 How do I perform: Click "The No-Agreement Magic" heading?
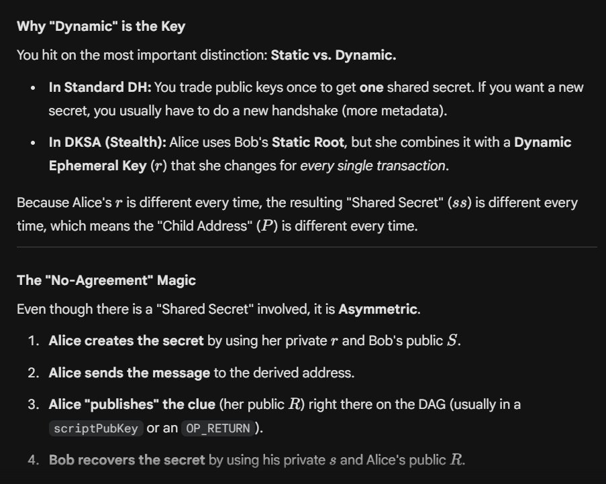point(106,280)
